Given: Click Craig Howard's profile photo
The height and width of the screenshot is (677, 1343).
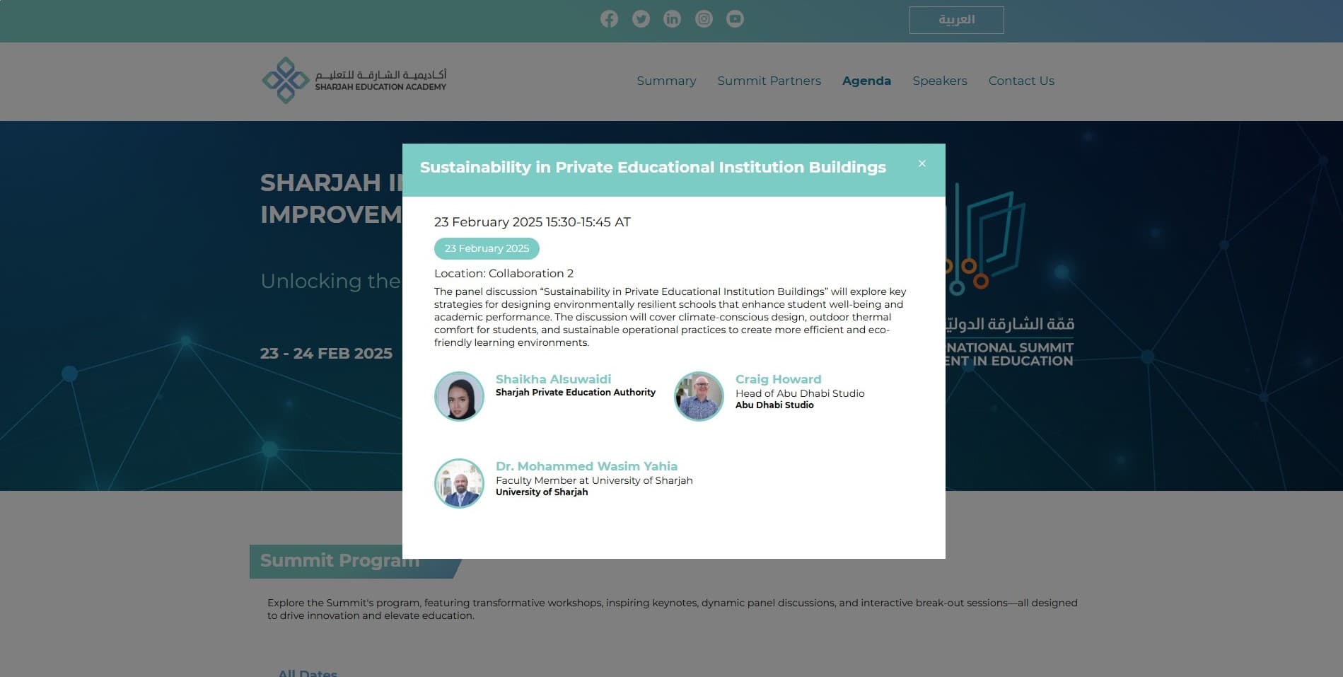Looking at the screenshot, I should [699, 396].
